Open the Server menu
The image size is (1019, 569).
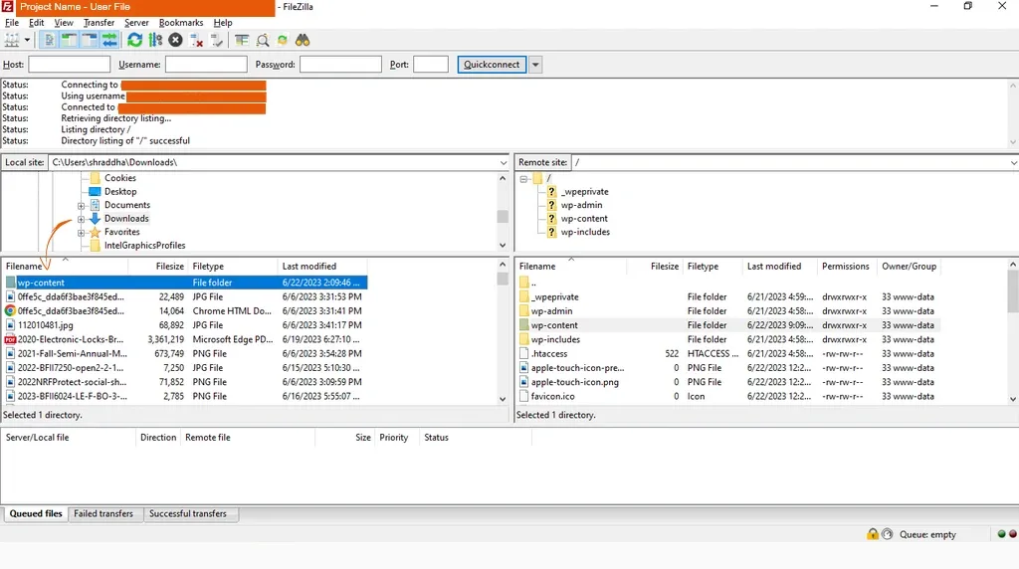pyautogui.click(x=136, y=22)
